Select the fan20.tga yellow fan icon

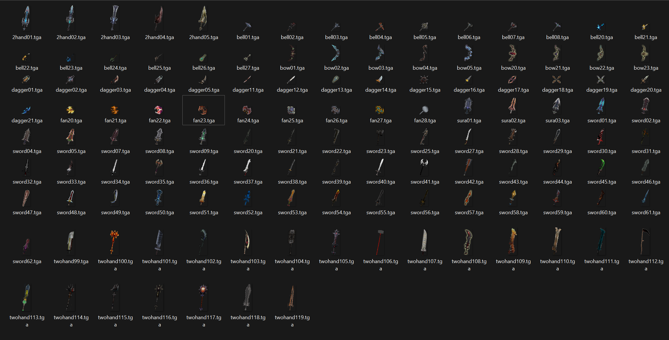70,110
